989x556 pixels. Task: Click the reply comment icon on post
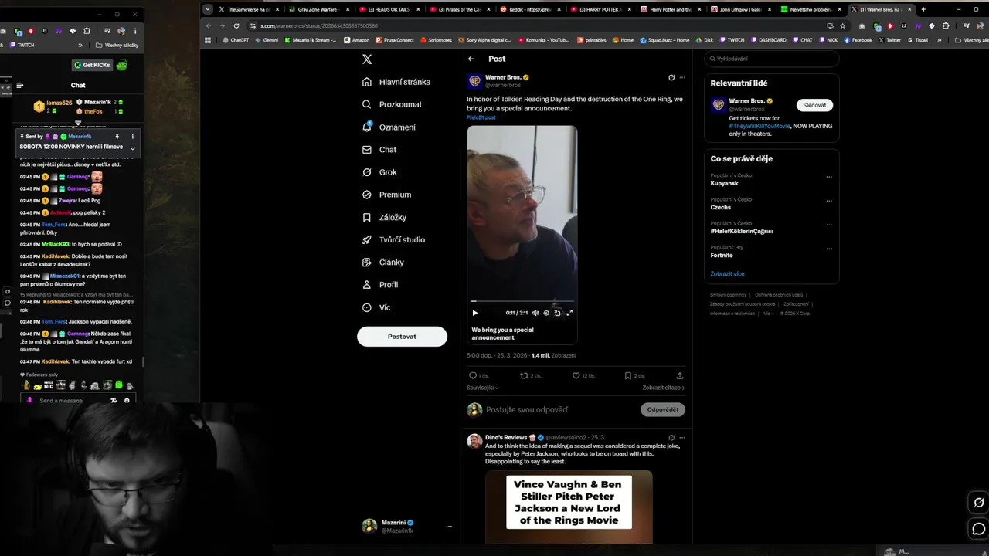click(473, 375)
